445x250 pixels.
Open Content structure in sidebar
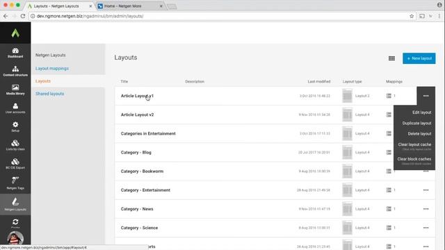click(x=15, y=71)
